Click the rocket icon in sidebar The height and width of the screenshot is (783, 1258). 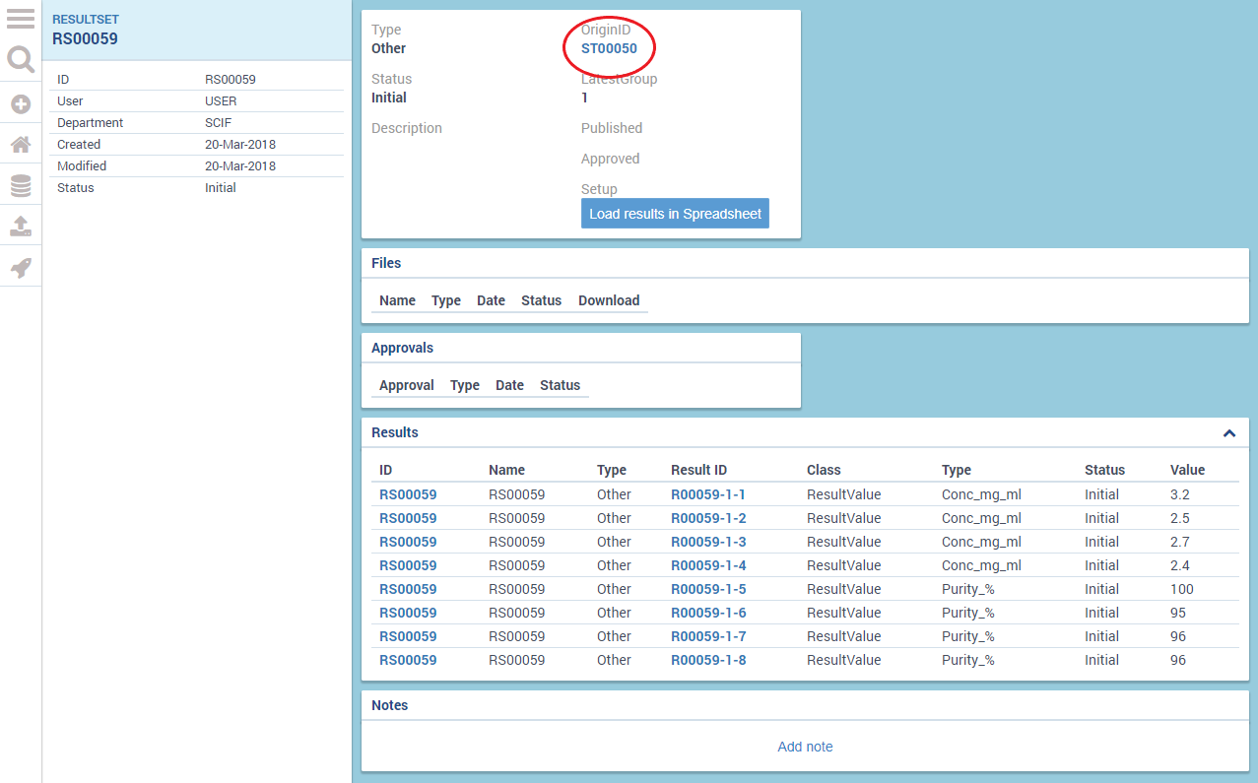pyautogui.click(x=21, y=268)
